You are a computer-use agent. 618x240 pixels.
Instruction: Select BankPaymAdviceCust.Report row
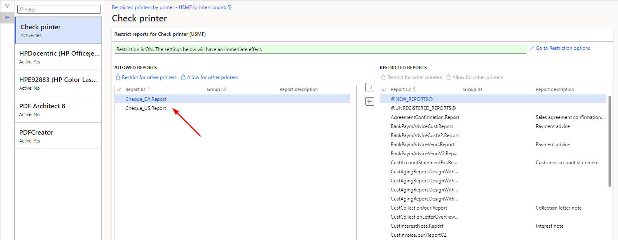(x=494, y=126)
